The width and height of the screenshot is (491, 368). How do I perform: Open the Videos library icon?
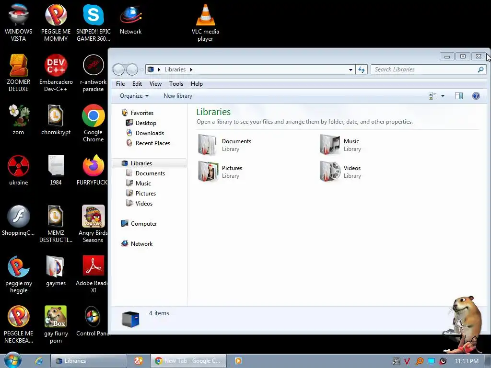(330, 172)
